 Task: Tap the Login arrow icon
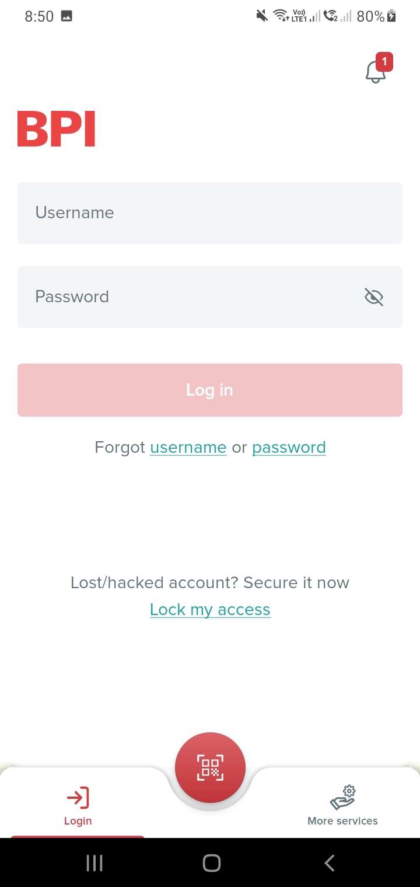[x=78, y=798]
